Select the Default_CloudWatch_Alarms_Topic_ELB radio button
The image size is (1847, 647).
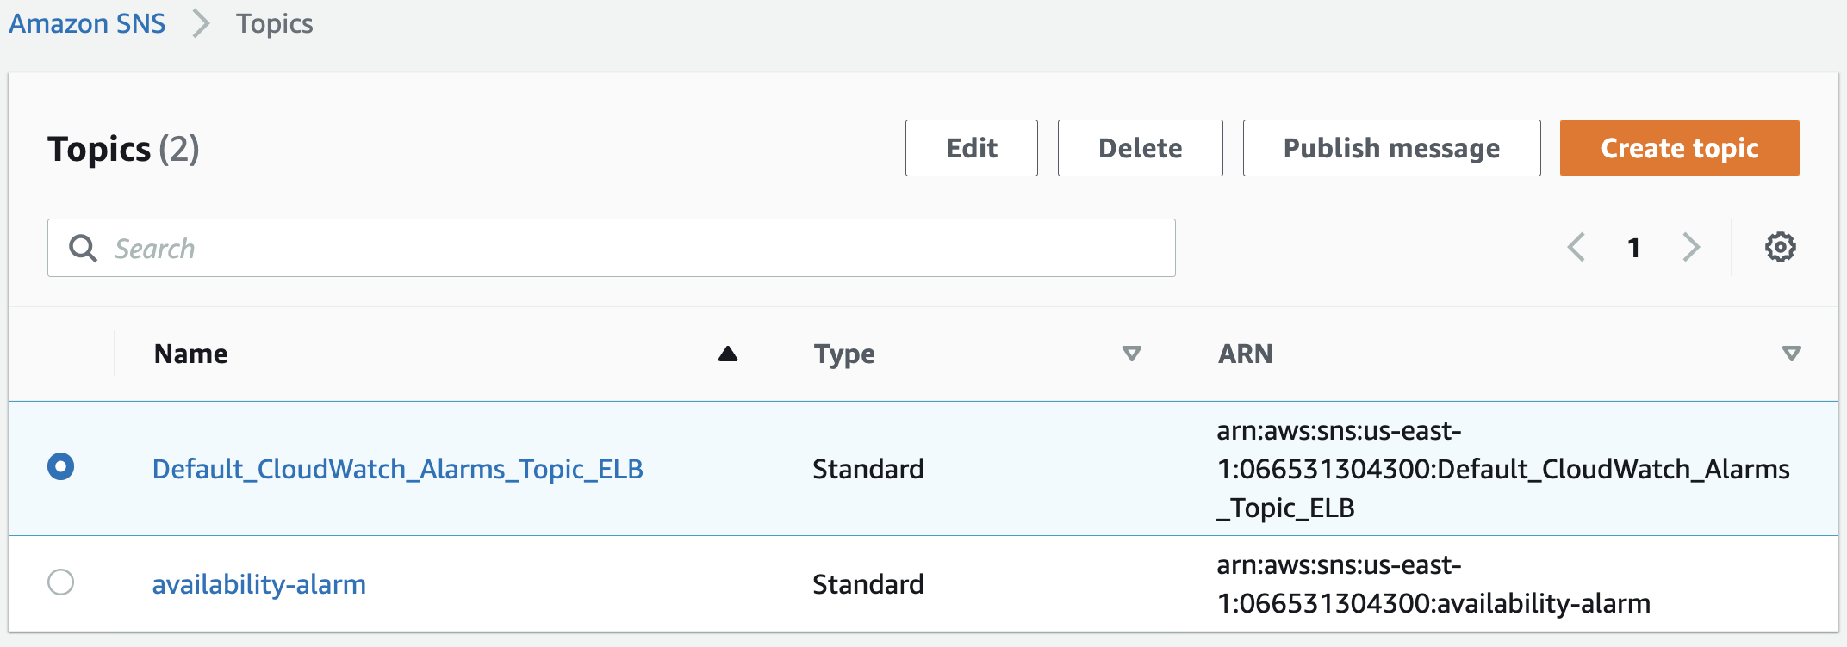click(60, 467)
